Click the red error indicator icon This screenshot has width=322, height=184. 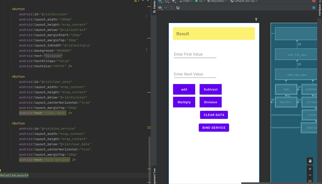click(313, 1)
